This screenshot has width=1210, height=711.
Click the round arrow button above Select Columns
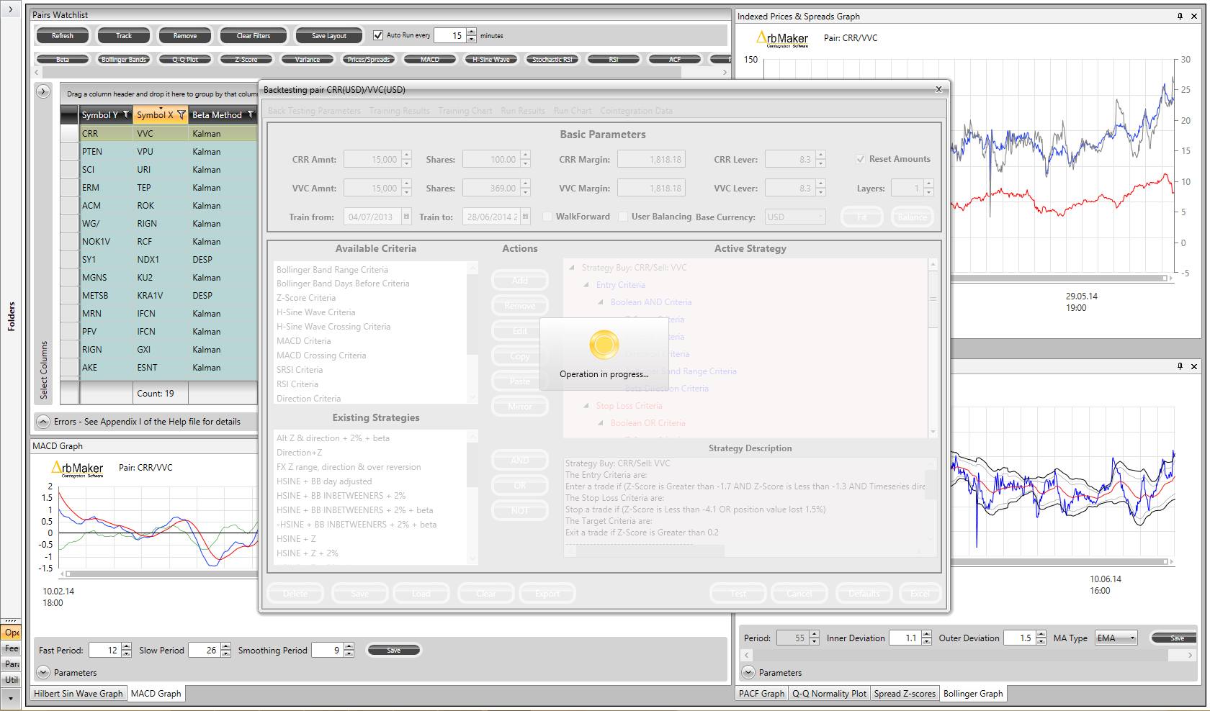[x=43, y=91]
